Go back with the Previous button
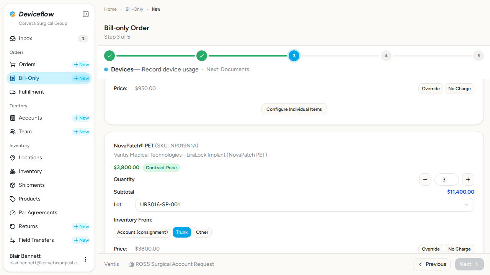This screenshot has height=275, width=490. click(432, 264)
